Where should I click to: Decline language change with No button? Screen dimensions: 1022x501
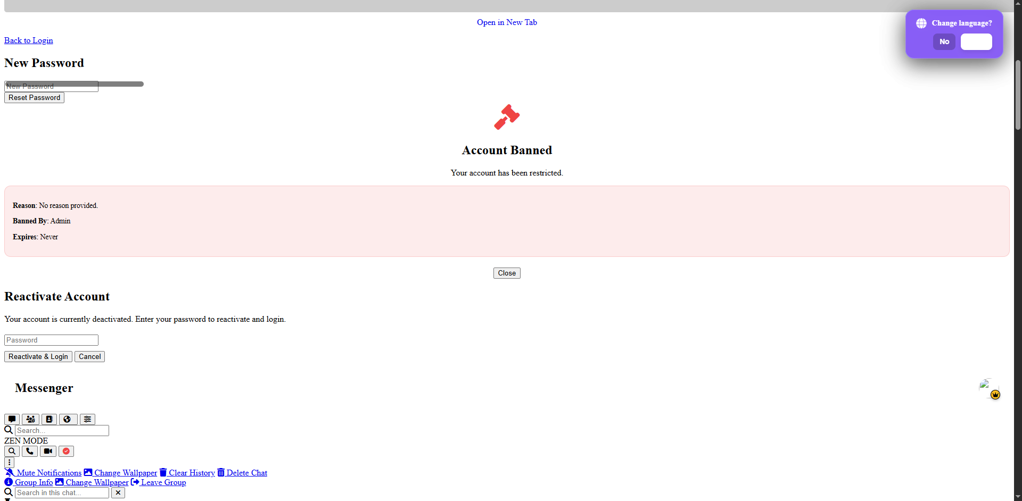(944, 41)
